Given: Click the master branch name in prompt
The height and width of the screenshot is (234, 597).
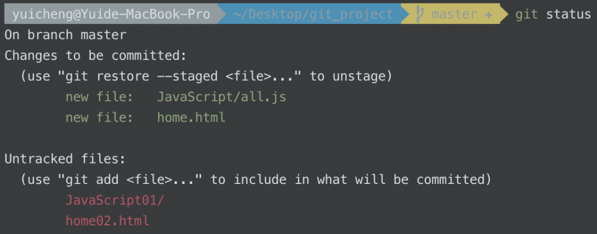Looking at the screenshot, I should click(x=454, y=15).
